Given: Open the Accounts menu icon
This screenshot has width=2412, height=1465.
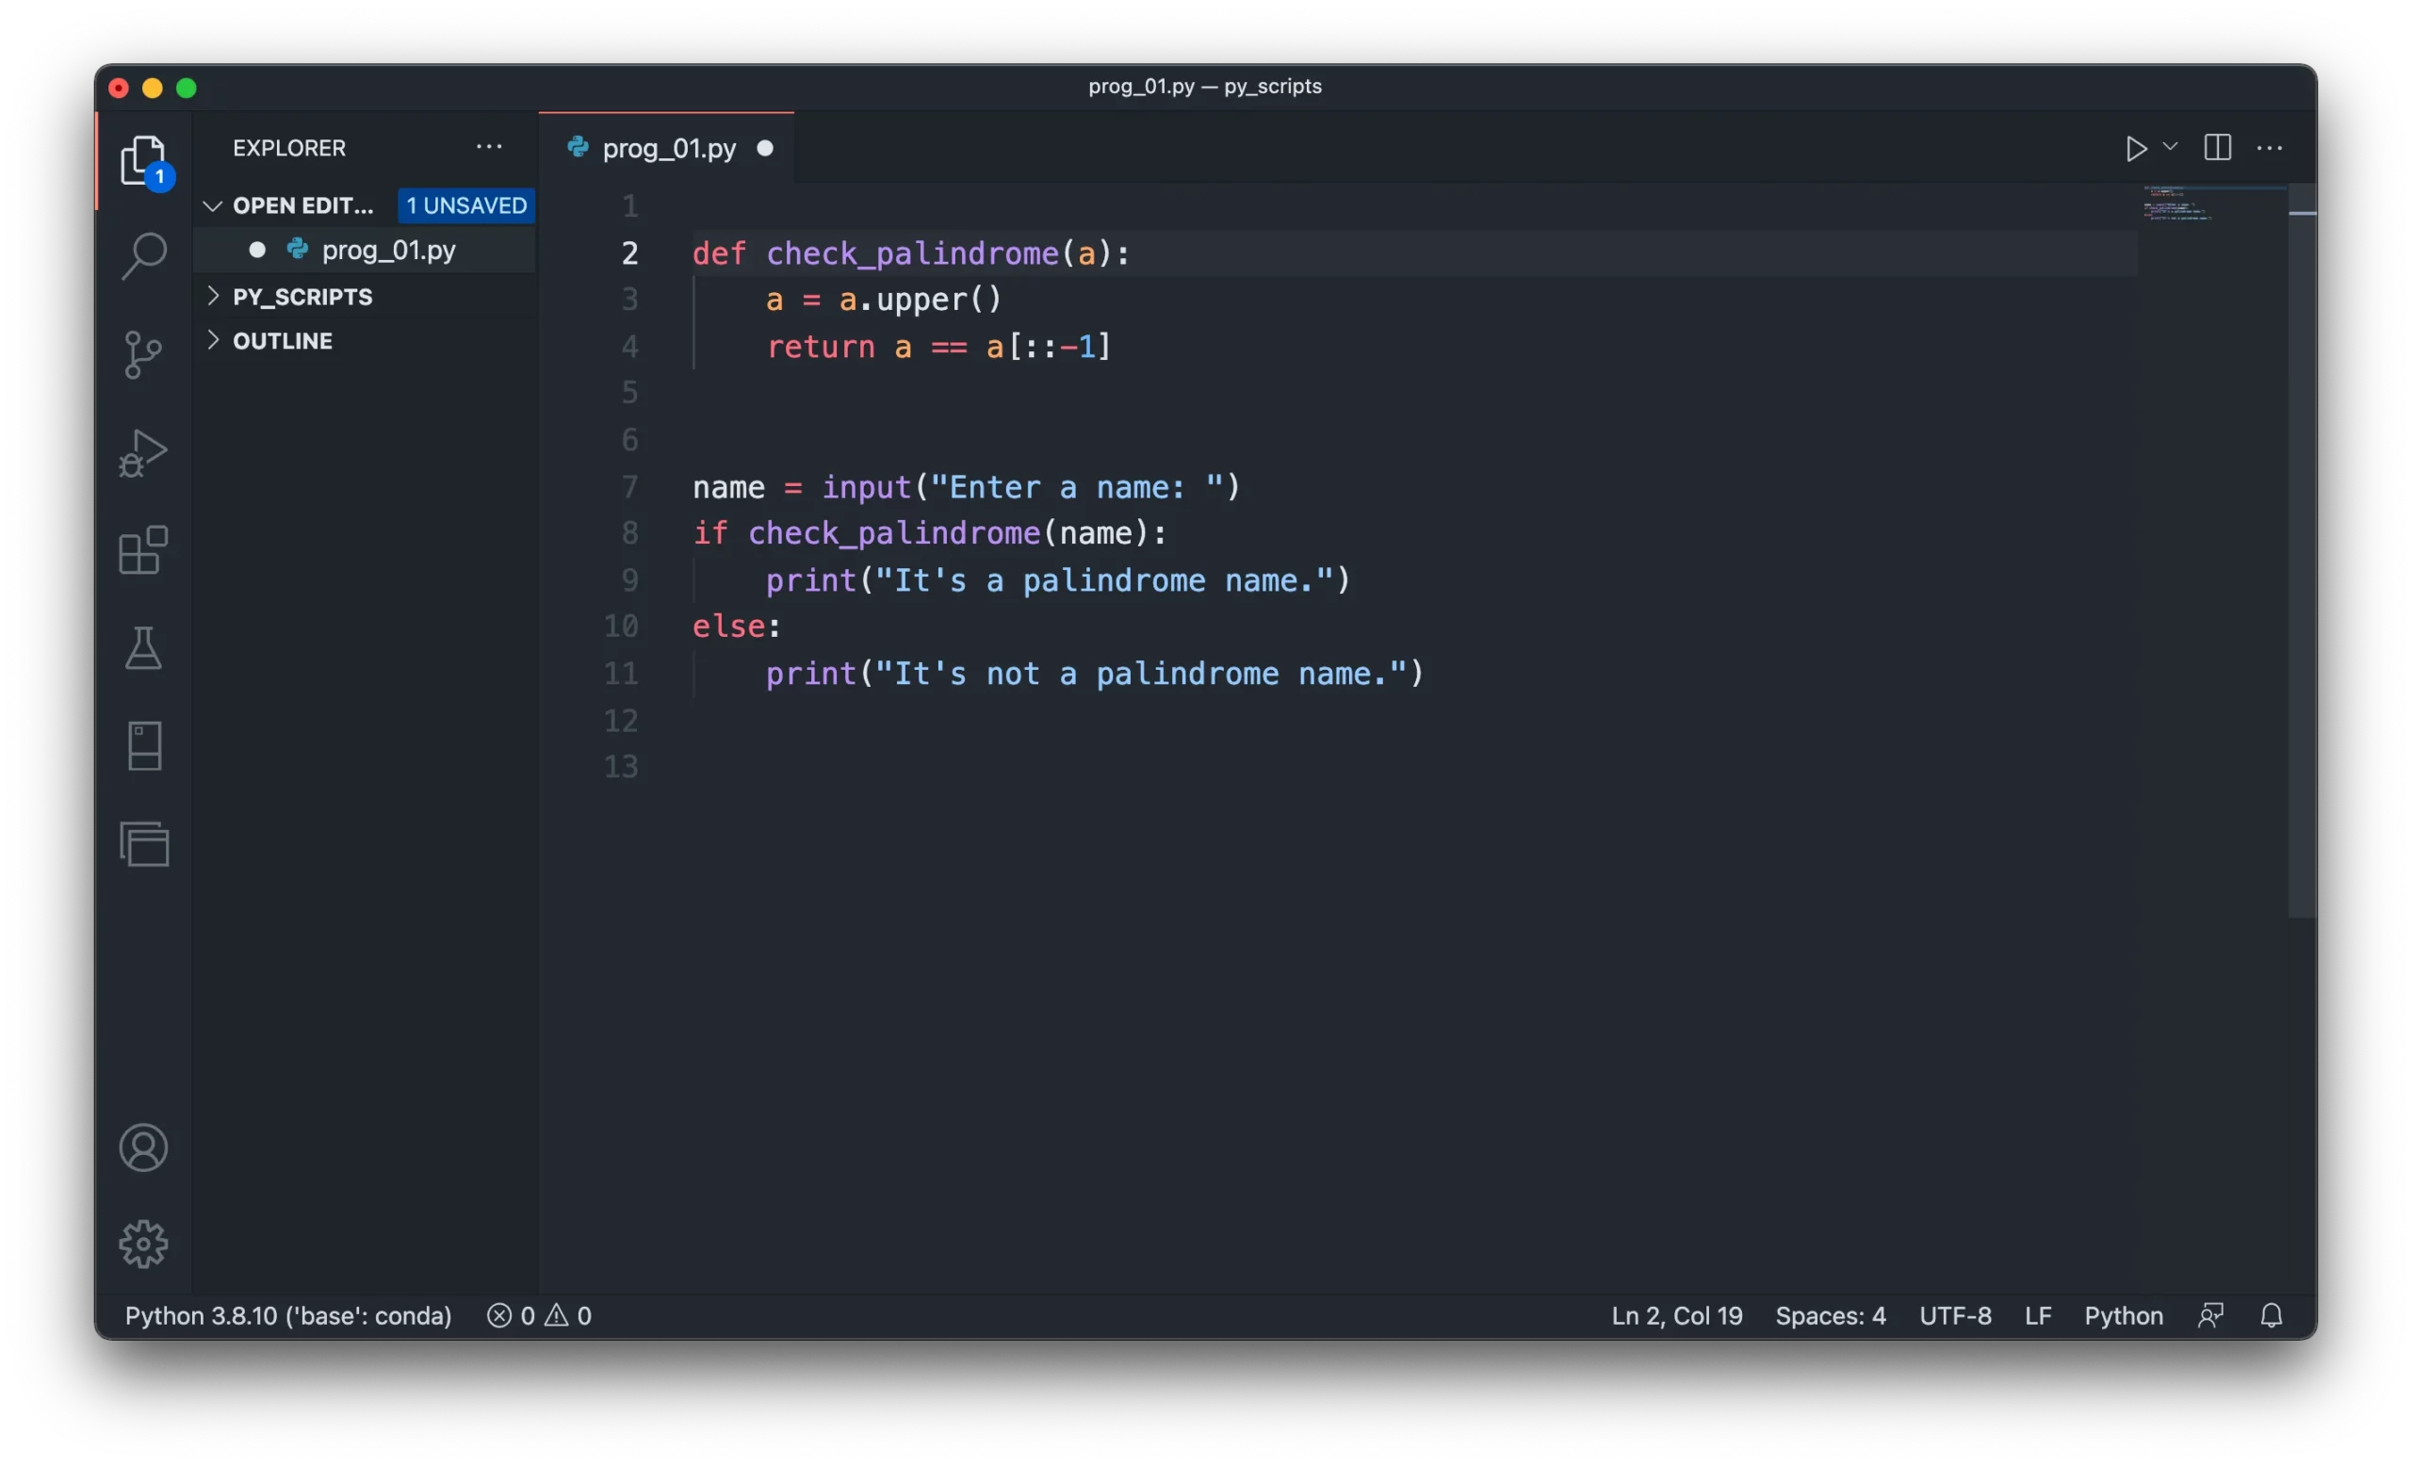Looking at the screenshot, I should [x=144, y=1148].
